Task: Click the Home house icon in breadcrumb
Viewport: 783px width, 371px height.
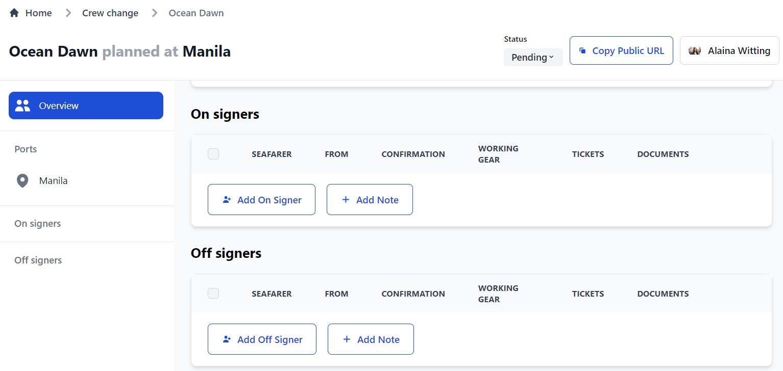Action: click(x=14, y=13)
